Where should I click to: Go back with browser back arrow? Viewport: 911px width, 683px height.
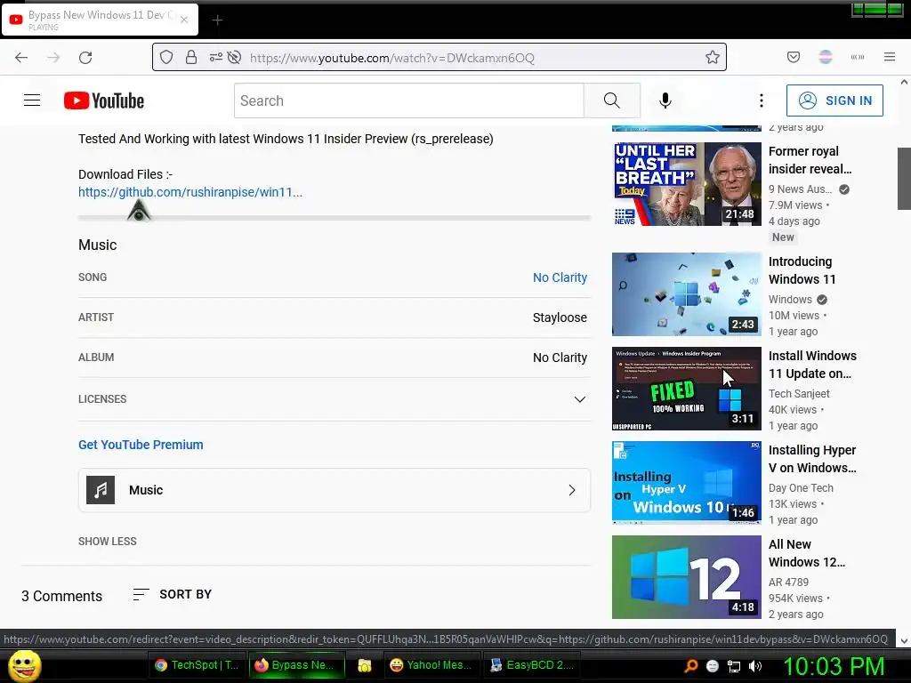coord(21,58)
